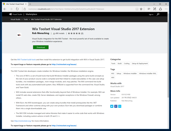
Task: Click the padlock site security icon
Action: coord(25,9)
